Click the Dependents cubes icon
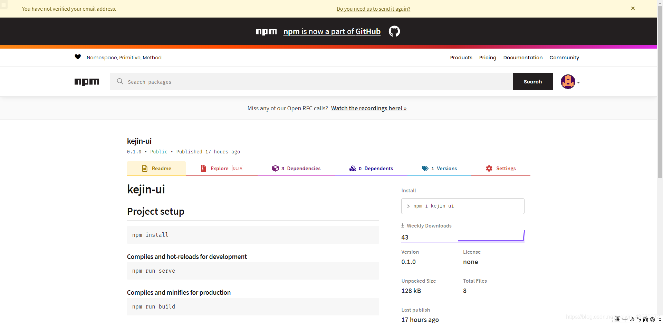 (x=353, y=168)
